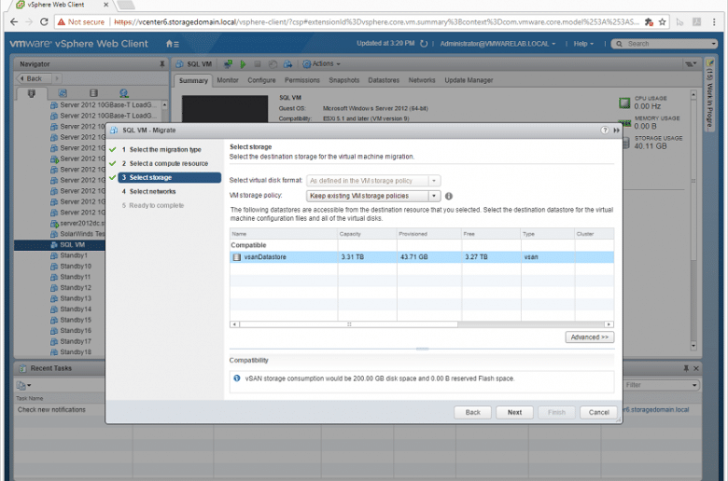
Task: Select the vsanDatastore row
Action: pyautogui.click(x=422, y=257)
